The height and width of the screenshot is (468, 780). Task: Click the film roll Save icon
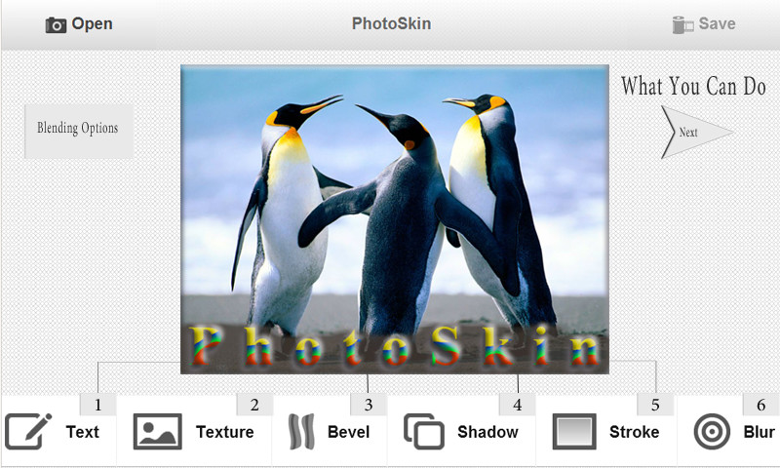tap(682, 25)
